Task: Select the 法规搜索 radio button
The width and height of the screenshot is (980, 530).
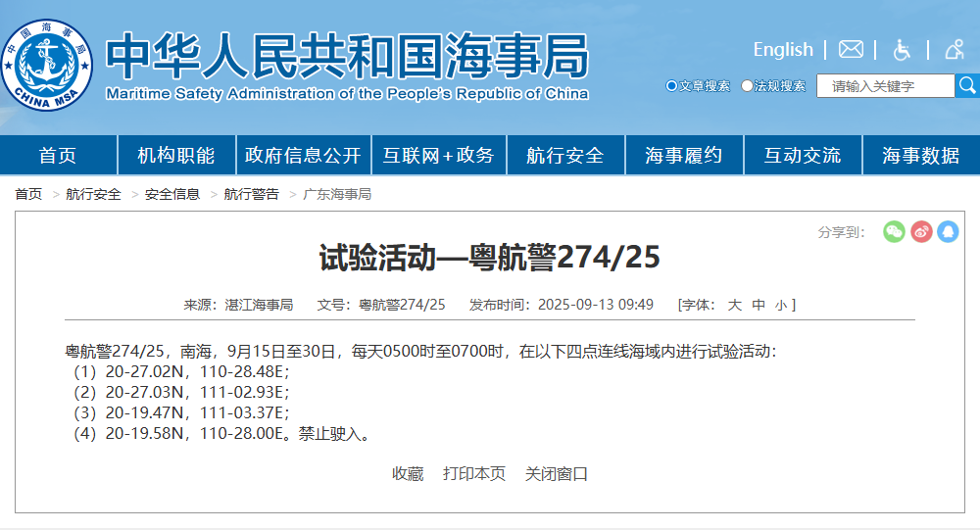Action: (x=747, y=86)
